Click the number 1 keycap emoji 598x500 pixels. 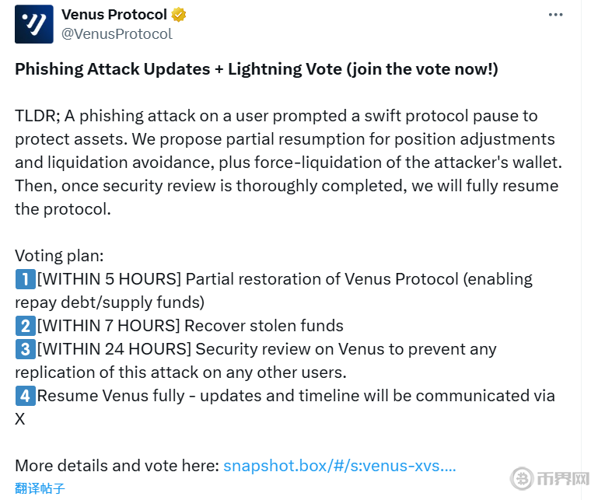click(x=25, y=279)
